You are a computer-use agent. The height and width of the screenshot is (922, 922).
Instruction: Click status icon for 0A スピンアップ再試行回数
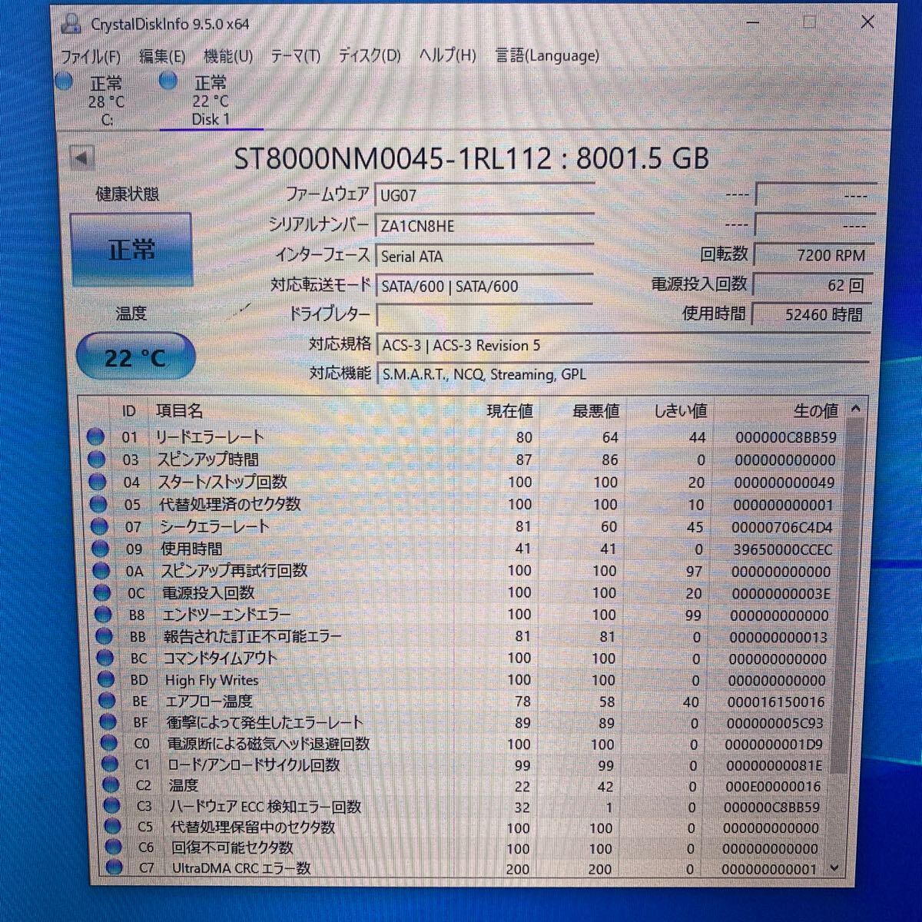pyautogui.click(x=101, y=571)
